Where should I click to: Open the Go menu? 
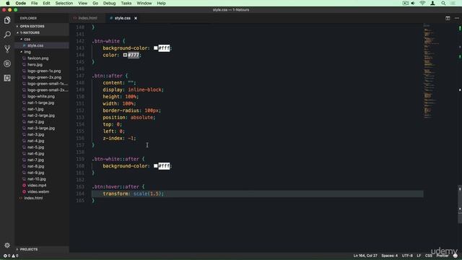(95, 3)
